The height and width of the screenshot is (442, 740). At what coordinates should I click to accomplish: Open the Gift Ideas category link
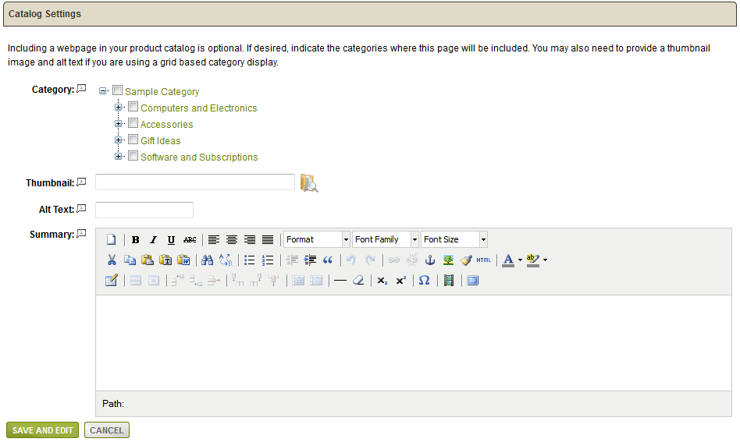(x=161, y=141)
